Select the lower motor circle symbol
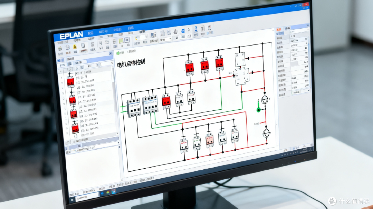The height and width of the screenshot is (209, 373). [x=266, y=133]
